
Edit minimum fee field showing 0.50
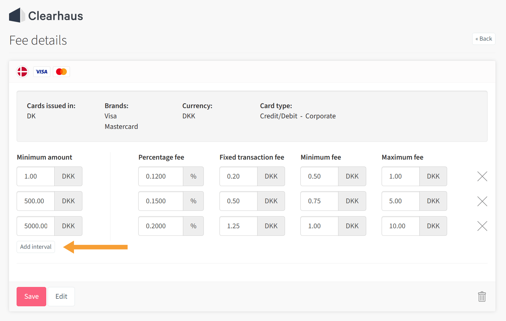pos(319,176)
